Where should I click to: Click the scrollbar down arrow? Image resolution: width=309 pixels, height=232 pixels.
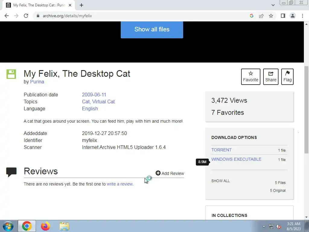[307, 217]
